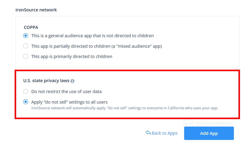Click the ironSource network heading
This screenshot has width=245, height=143.
[36, 10]
